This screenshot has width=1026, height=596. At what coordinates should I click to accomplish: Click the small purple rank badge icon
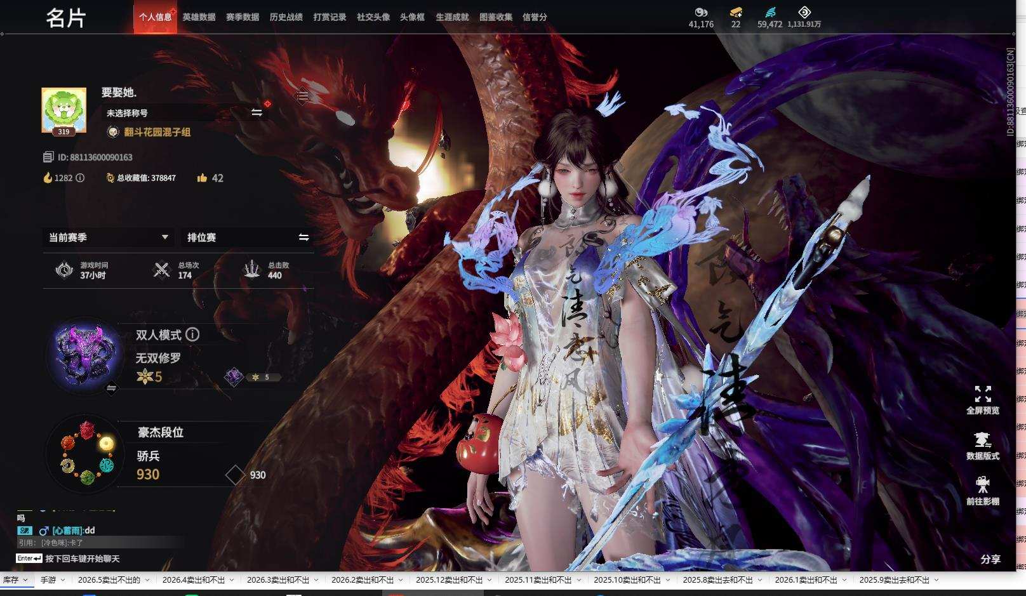(x=234, y=377)
